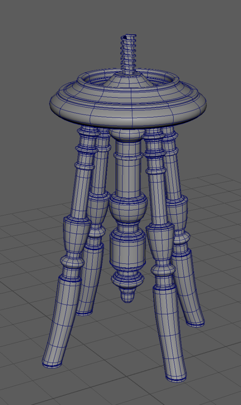
Task: Select the pointed finial tip below the central column
Action: point(128,295)
